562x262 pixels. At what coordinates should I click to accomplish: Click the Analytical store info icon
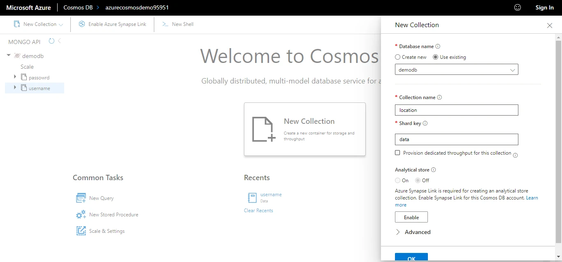click(x=433, y=170)
